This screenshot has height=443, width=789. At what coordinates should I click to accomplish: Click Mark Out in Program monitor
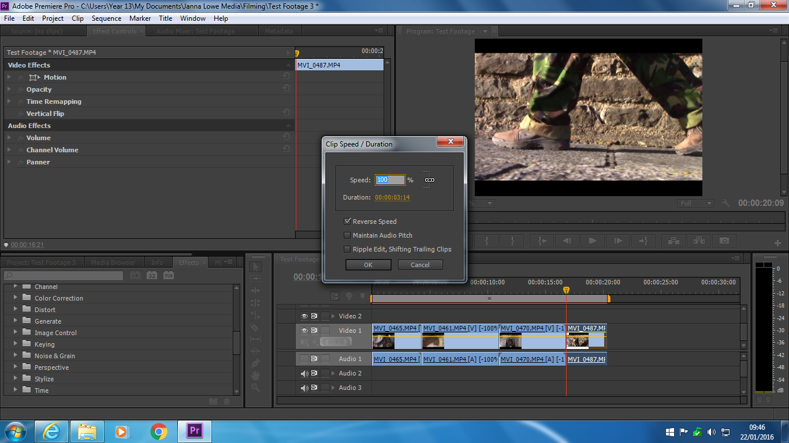512,241
